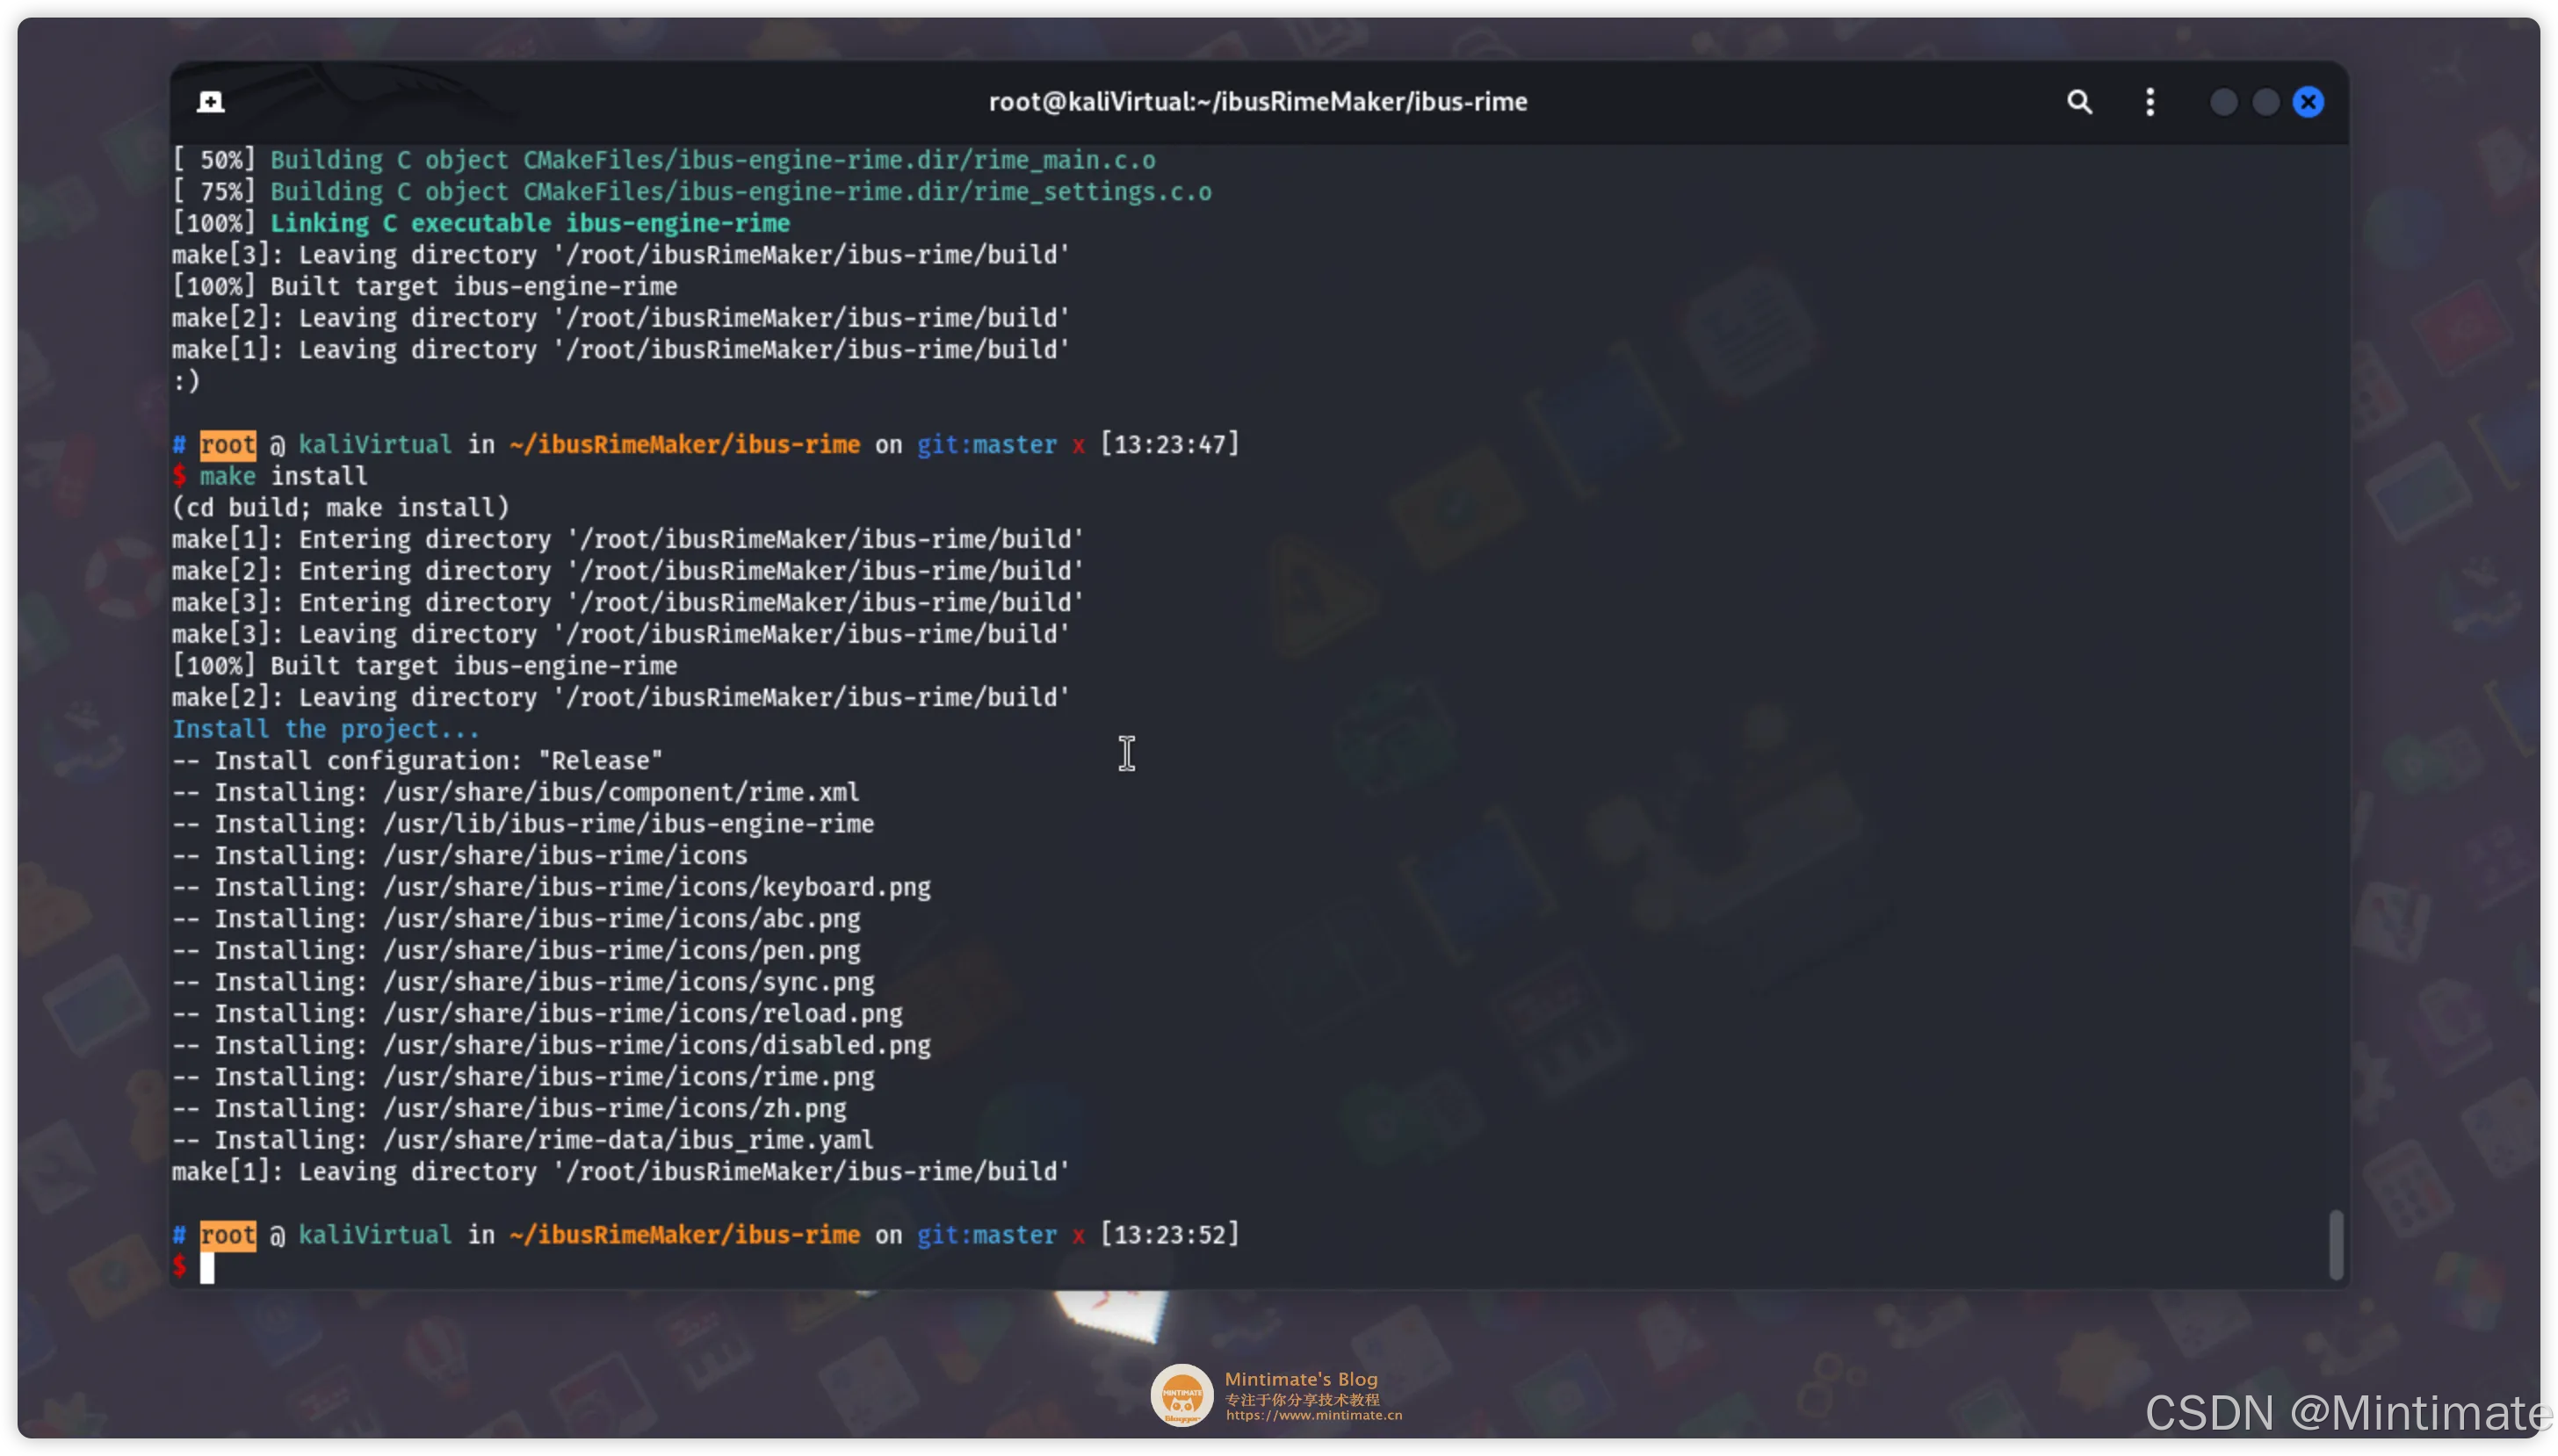Maximize the terminal window

2266,102
